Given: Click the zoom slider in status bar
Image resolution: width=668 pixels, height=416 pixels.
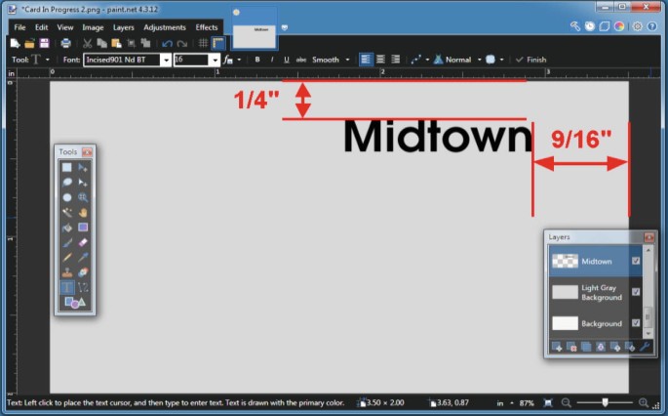Looking at the screenshot, I should click(606, 402).
